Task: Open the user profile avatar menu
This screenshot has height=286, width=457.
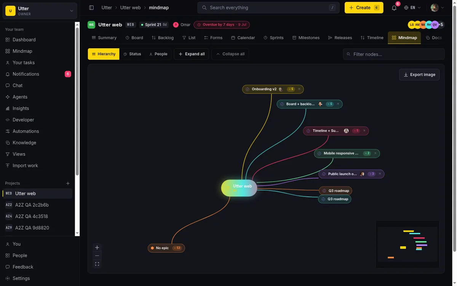Action: [x=437, y=8]
